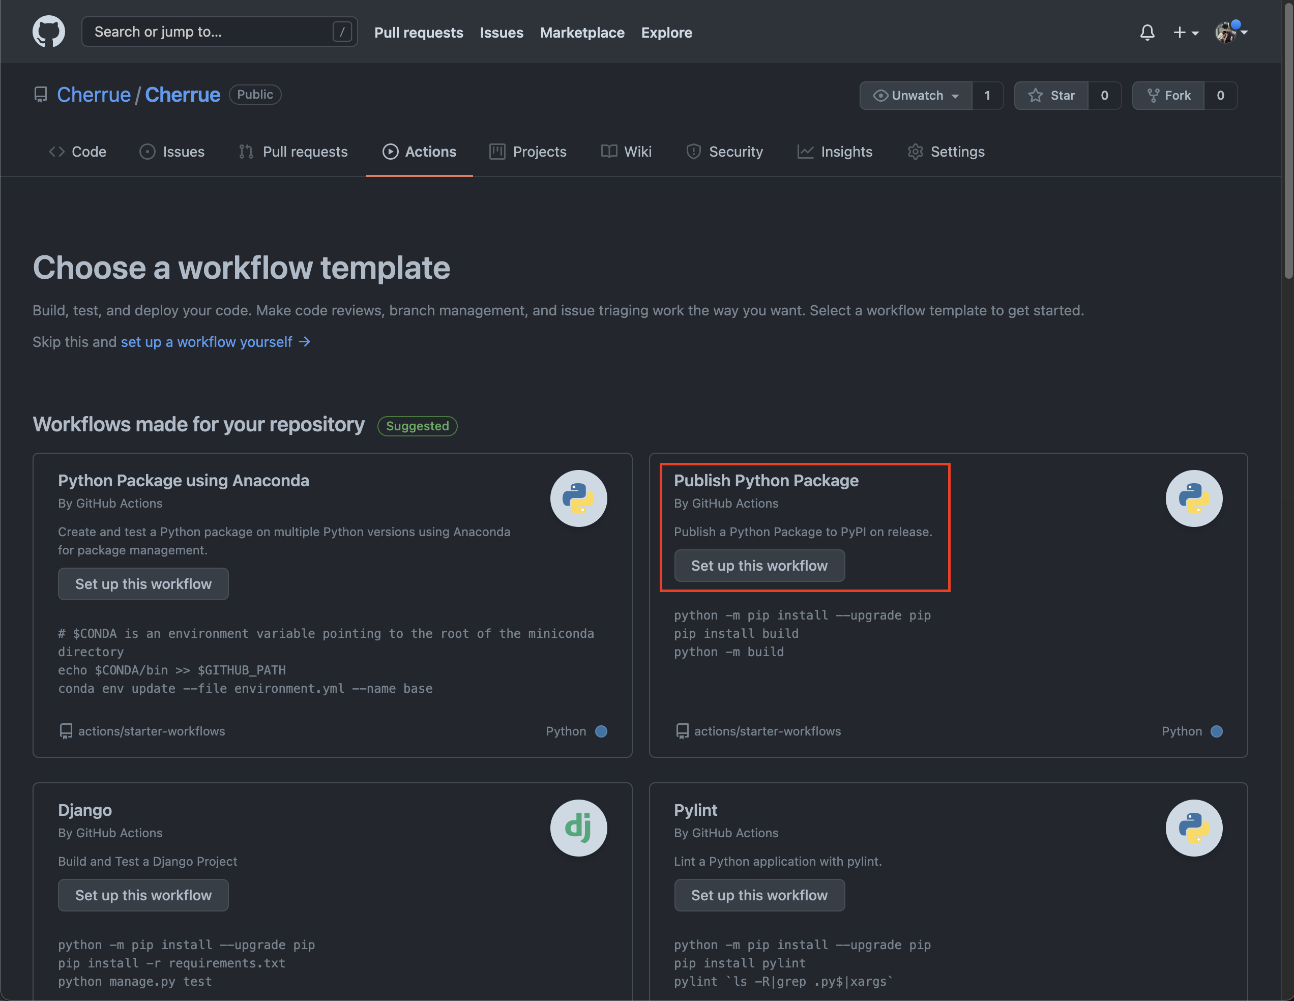Switch to the repository Pull requests tab
The image size is (1294, 1001).
click(293, 152)
